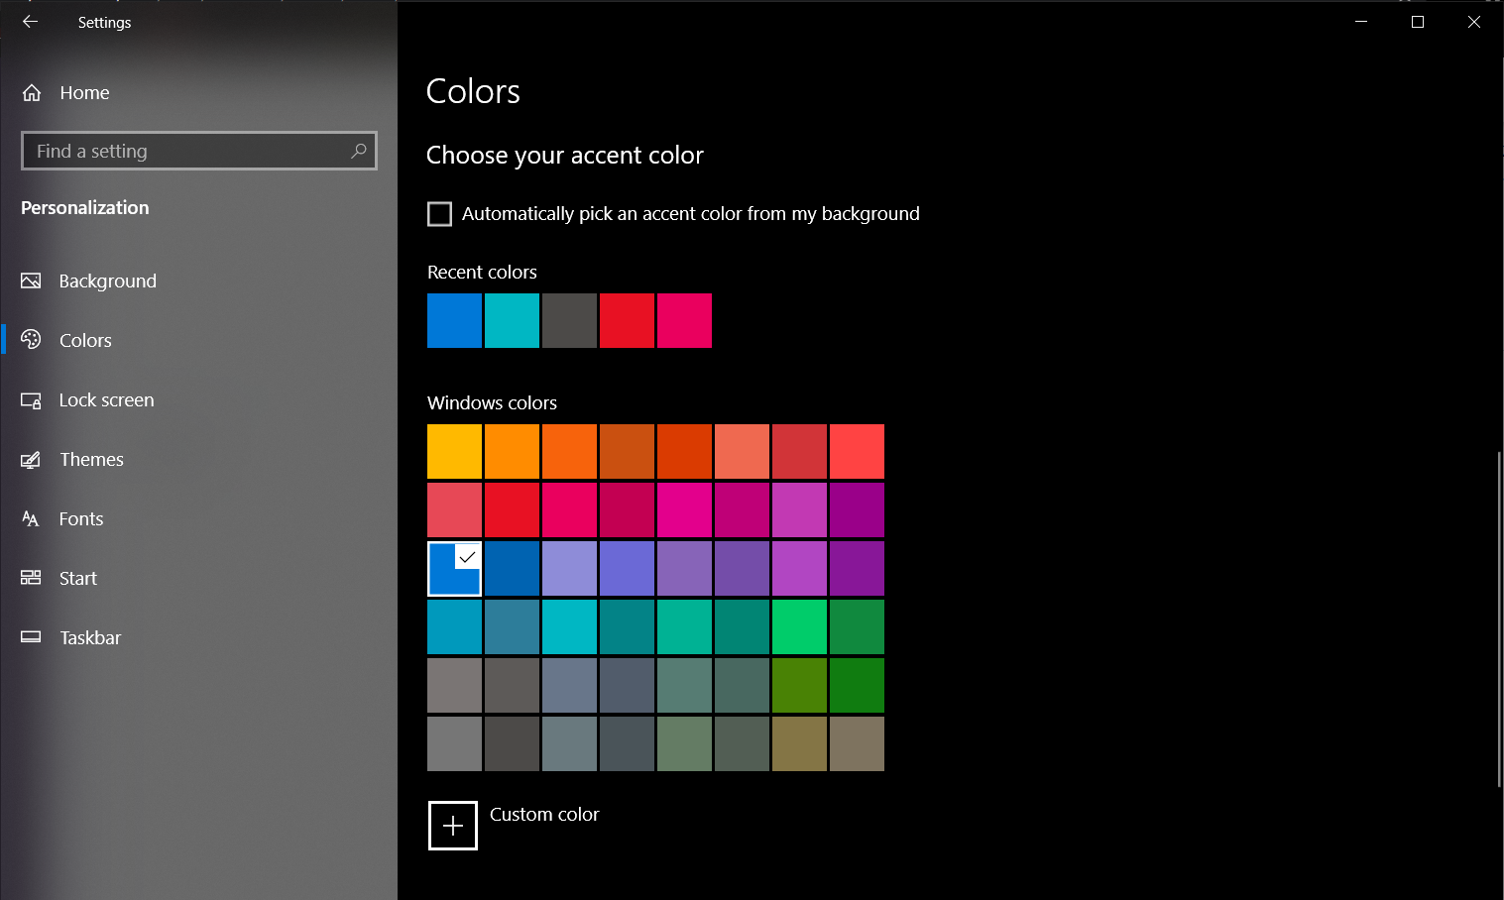Pick teal in Recent colors
1504x900 pixels.
coord(512,320)
